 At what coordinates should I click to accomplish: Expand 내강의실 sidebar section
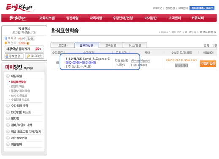coord(16,76)
